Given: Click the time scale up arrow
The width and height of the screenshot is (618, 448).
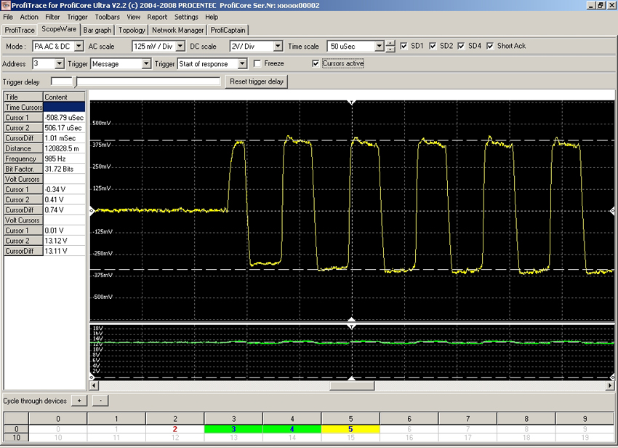Looking at the screenshot, I should (x=391, y=43).
